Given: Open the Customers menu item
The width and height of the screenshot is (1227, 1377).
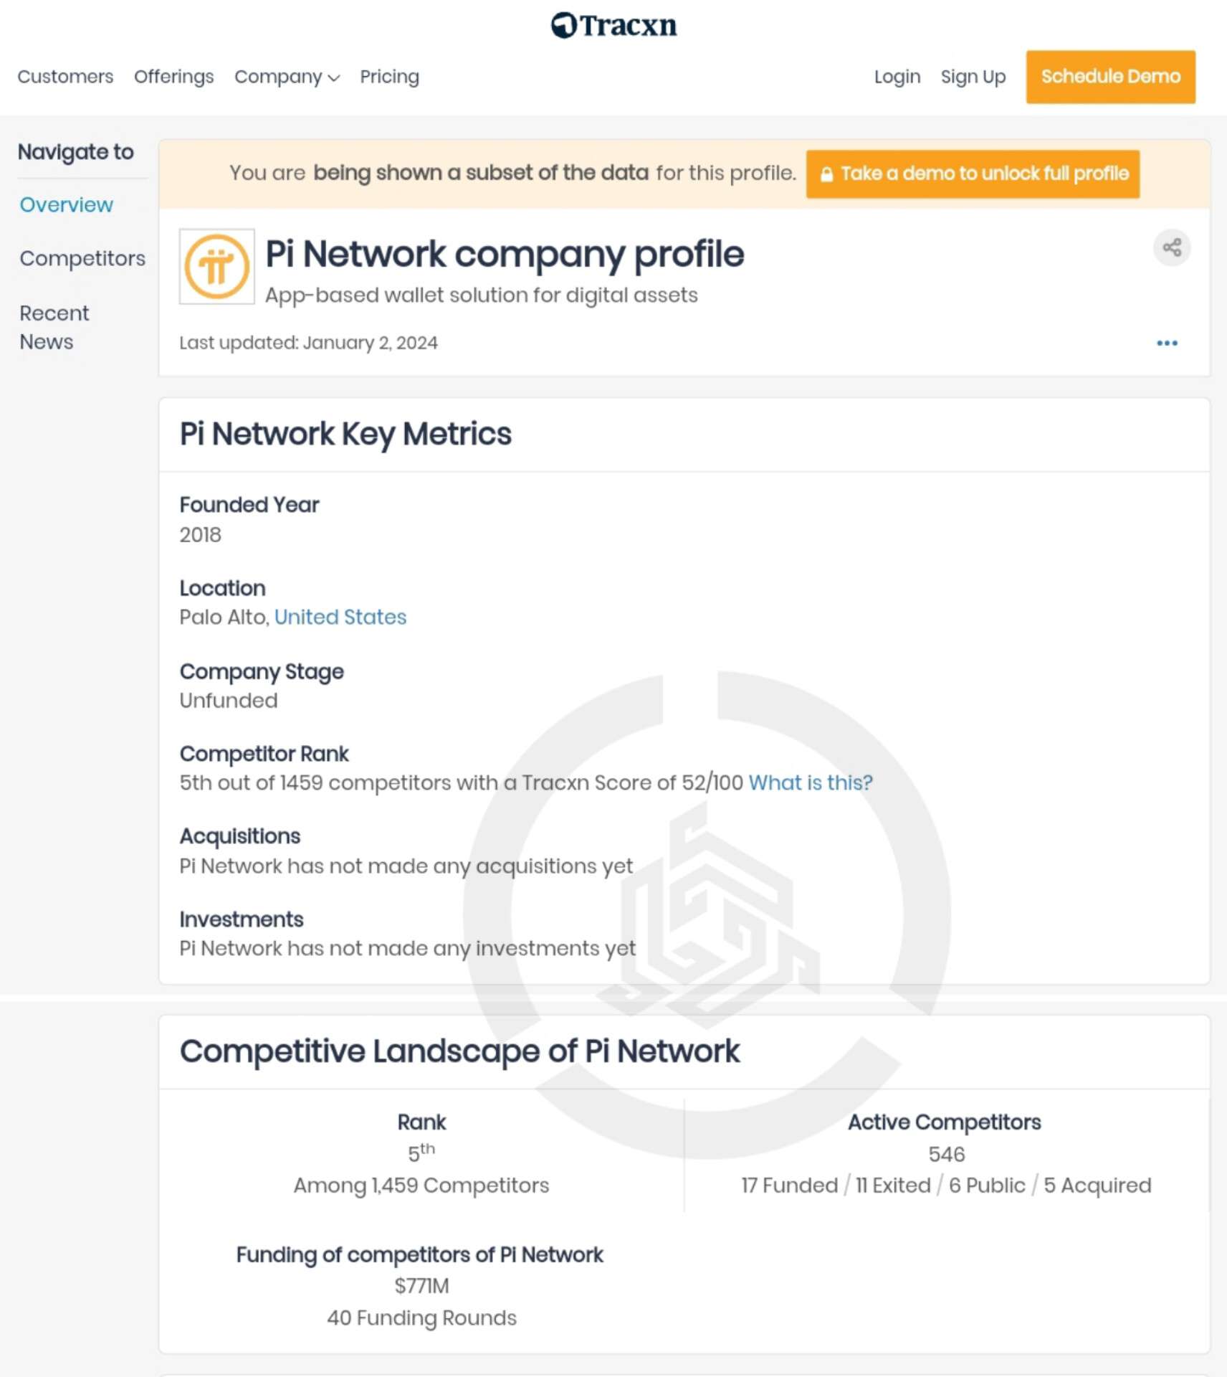Looking at the screenshot, I should 65,77.
